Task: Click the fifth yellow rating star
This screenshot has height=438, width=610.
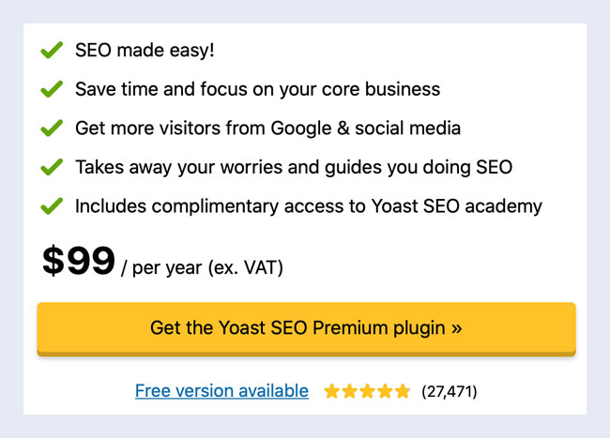Action: pos(403,391)
